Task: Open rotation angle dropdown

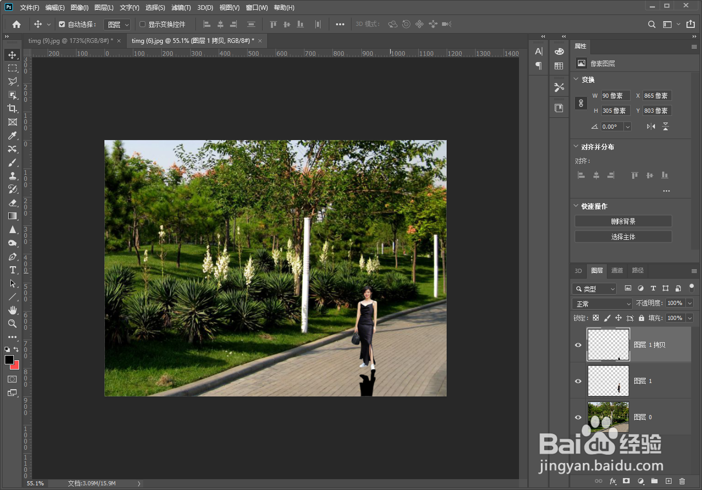Action: pos(628,127)
